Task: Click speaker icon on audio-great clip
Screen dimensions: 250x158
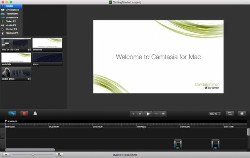Action: tap(29, 79)
